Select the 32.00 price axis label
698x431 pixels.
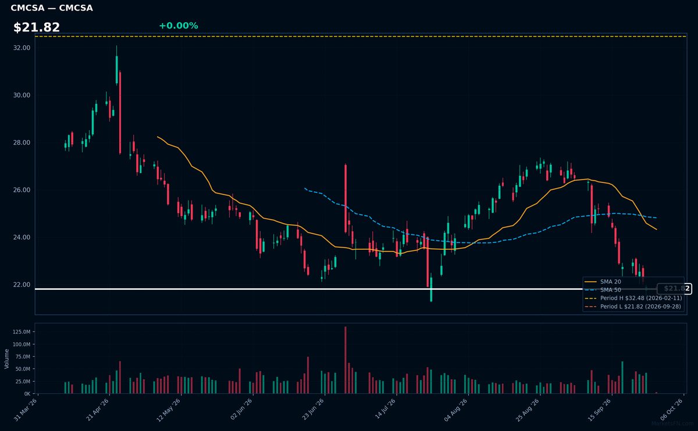pos(22,48)
